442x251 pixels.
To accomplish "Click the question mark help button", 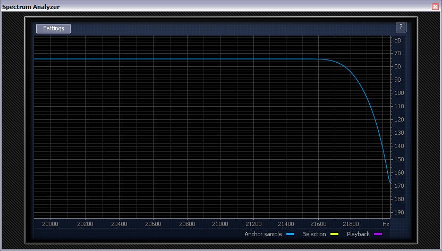I will tap(401, 27).
